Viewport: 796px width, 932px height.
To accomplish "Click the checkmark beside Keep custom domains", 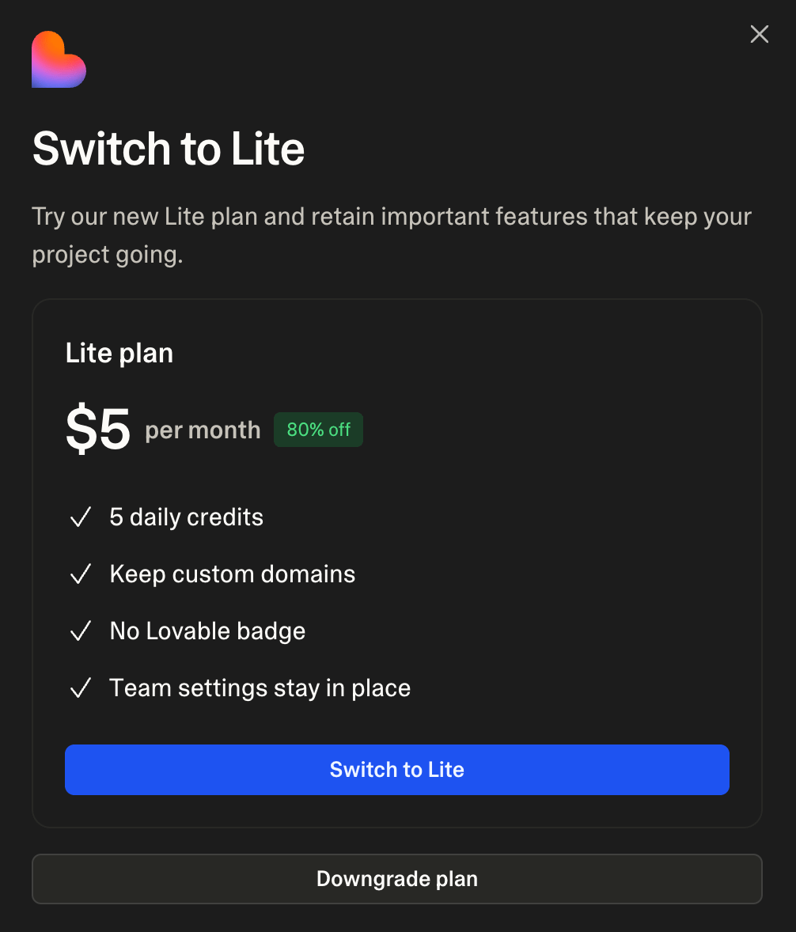I will click(x=80, y=574).
